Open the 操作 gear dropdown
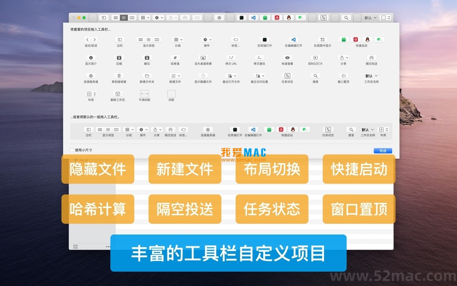457x286 pixels. (207, 39)
